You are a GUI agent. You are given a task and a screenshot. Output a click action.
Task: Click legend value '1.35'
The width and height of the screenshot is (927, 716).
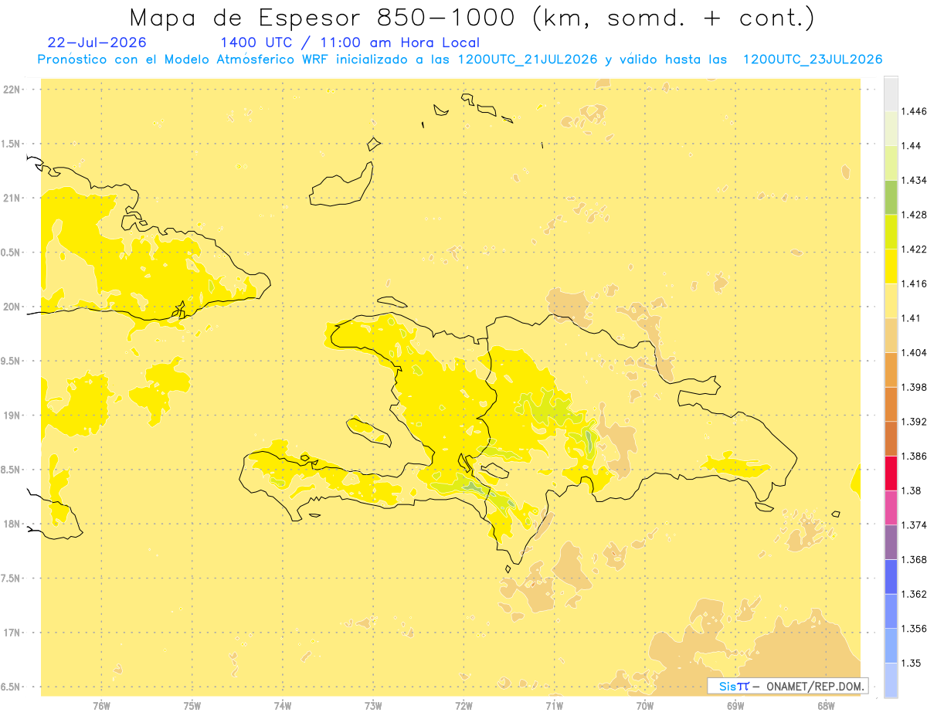point(911,663)
